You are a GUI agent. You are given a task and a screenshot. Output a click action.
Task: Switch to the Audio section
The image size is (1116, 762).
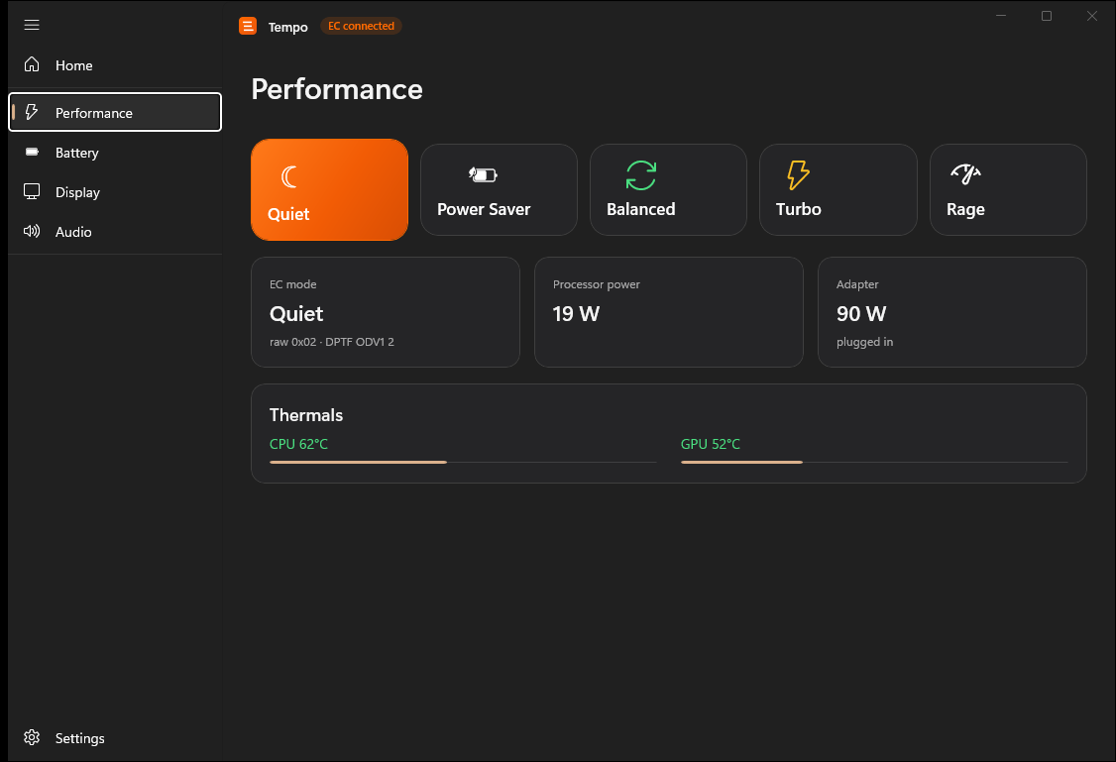115,231
